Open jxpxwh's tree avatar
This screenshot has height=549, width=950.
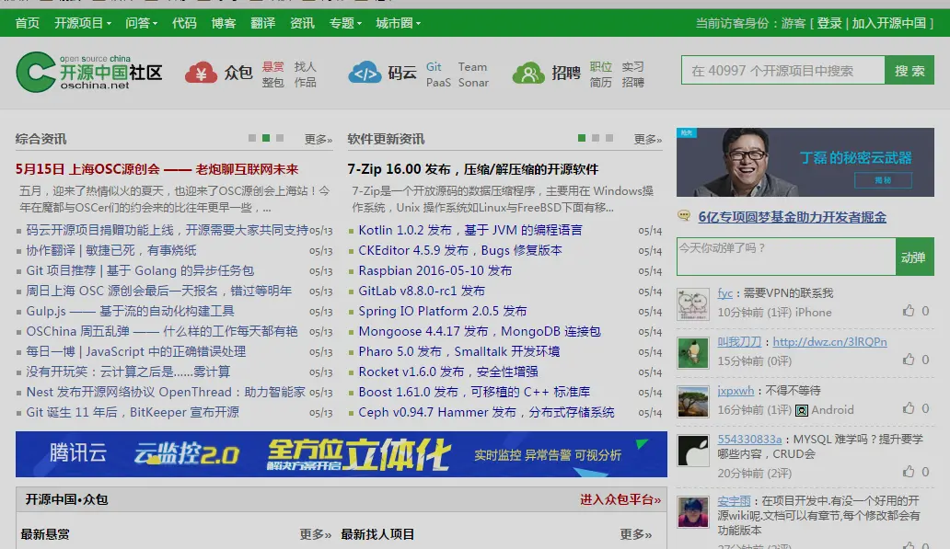pos(692,401)
